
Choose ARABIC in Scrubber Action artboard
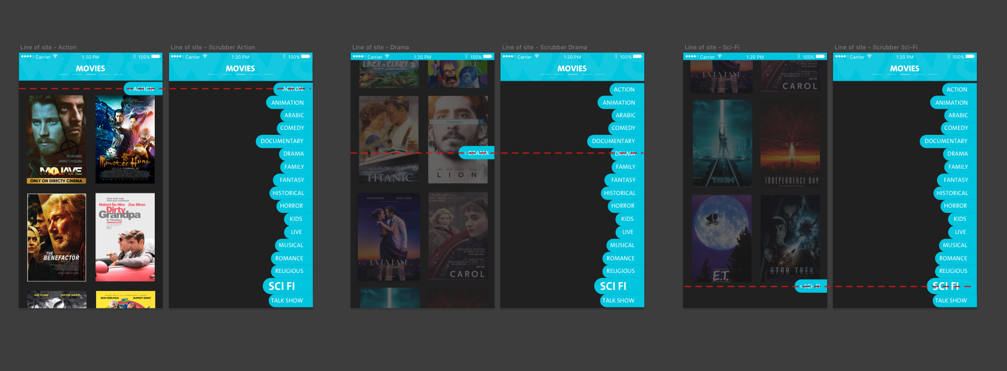296,115
